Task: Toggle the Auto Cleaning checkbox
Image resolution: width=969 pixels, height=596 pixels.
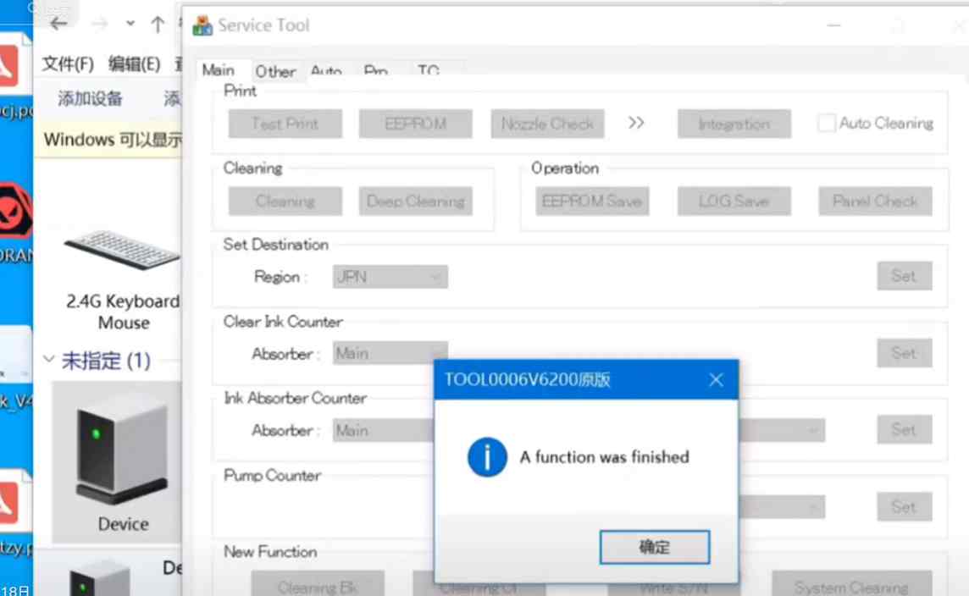Action: pos(826,124)
